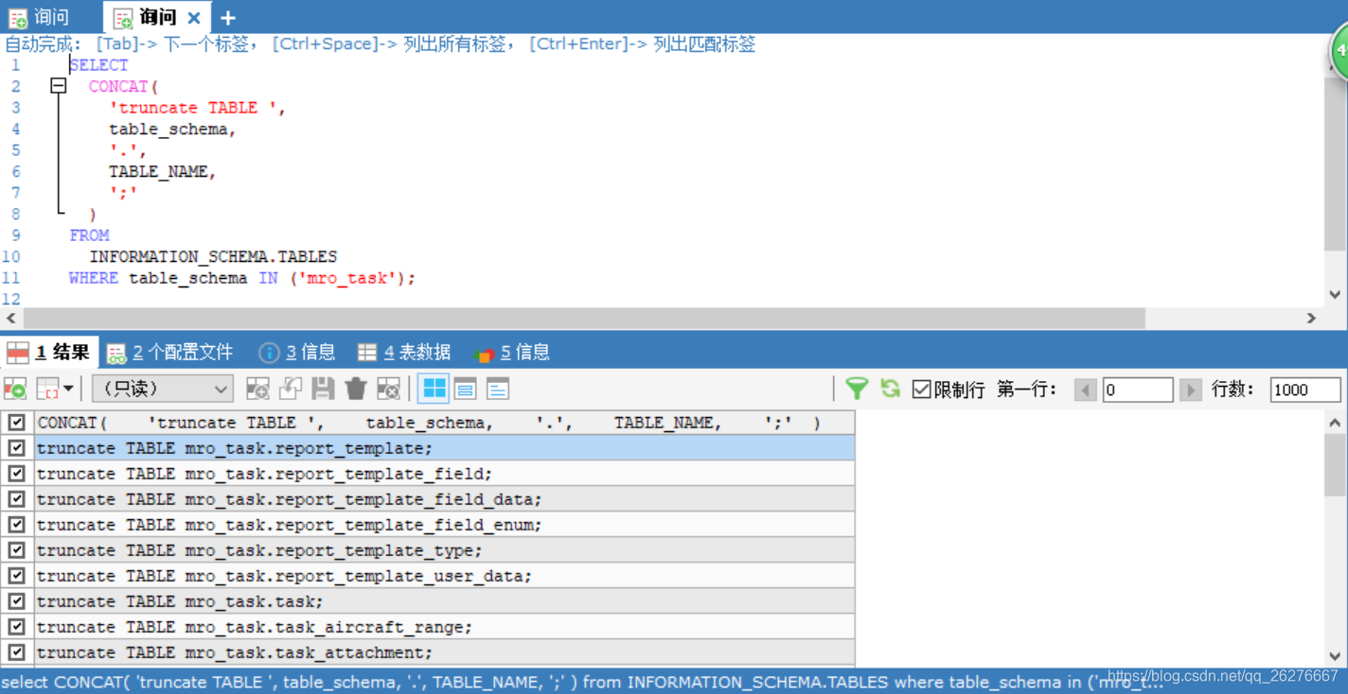Click the plus button to open new query tab
The image size is (1348, 694).
227,16
